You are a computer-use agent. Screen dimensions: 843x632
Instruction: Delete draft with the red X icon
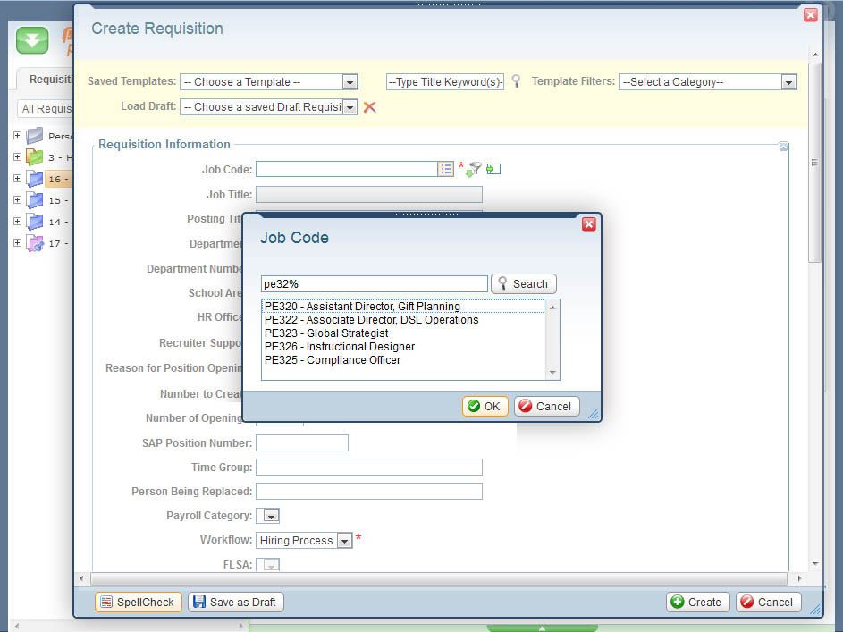click(x=369, y=107)
